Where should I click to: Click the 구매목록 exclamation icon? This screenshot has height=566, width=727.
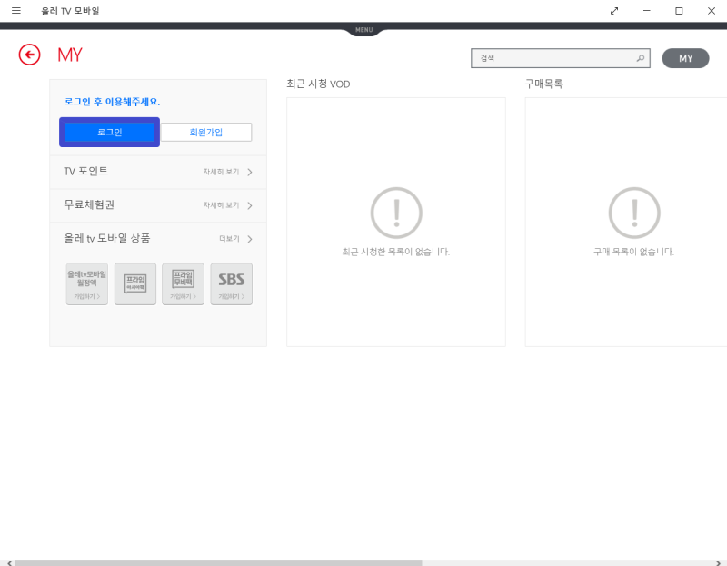point(633,212)
